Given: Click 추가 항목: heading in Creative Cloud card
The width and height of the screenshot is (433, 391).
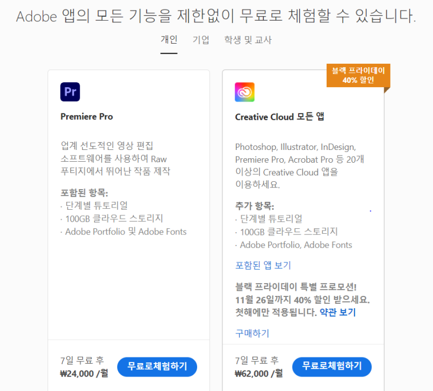Looking at the screenshot, I should [255, 206].
